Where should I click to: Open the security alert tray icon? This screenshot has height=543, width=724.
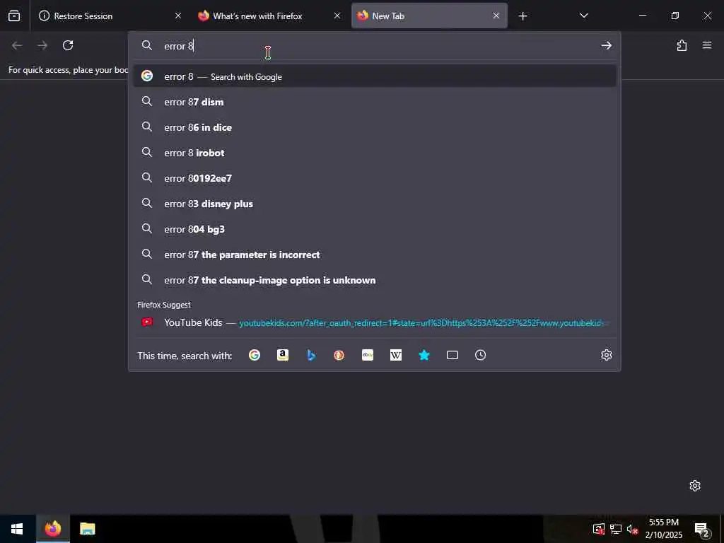click(598, 529)
